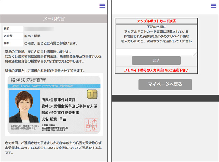
Task: Click the マイページへ戻る button
Action: click(165, 85)
